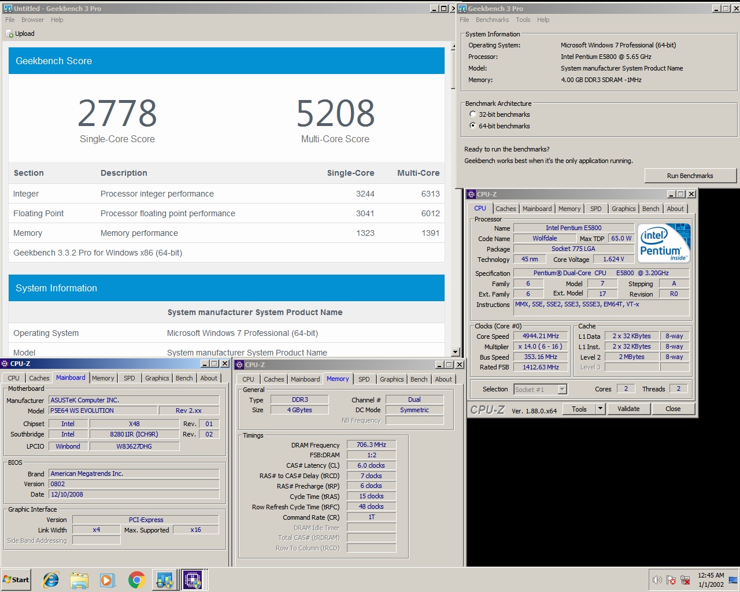The width and height of the screenshot is (740, 592).
Task: Click Core Voltage value 1.624 V
Action: 613,259
